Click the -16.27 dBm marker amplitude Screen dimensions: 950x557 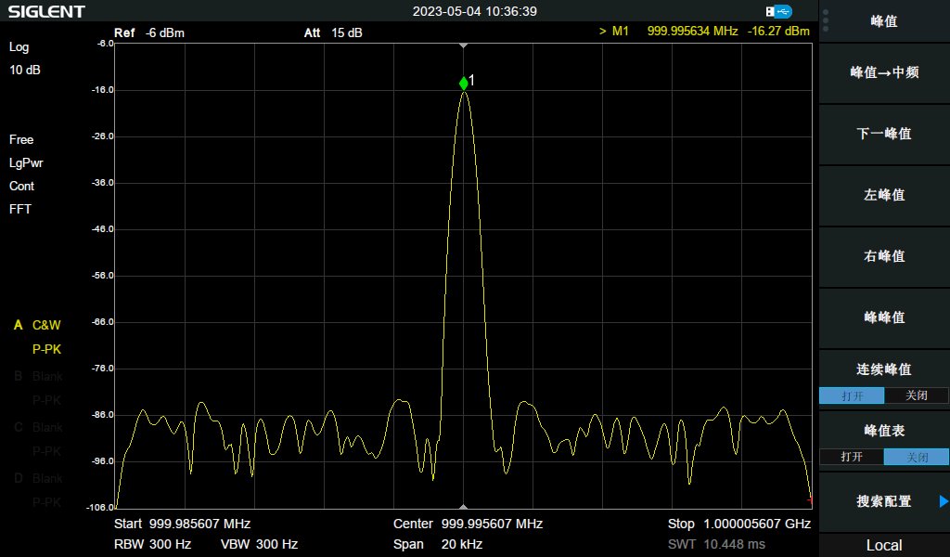[x=778, y=31]
